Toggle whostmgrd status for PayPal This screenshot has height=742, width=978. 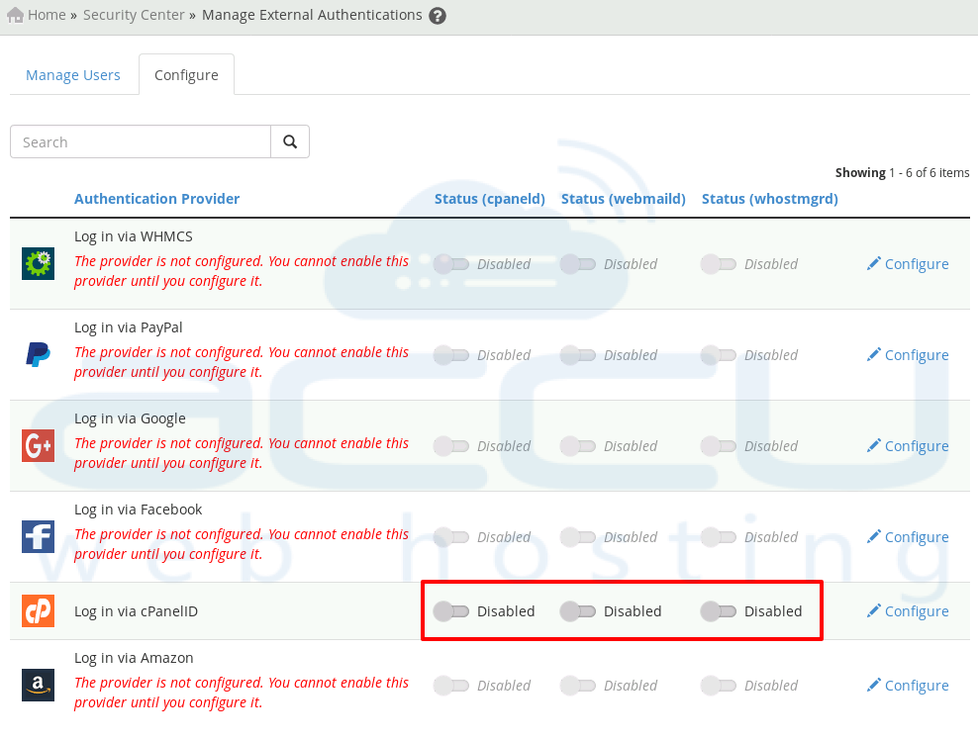pyautogui.click(x=719, y=355)
